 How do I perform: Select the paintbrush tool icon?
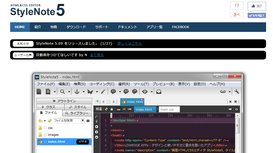[x=103, y=92]
